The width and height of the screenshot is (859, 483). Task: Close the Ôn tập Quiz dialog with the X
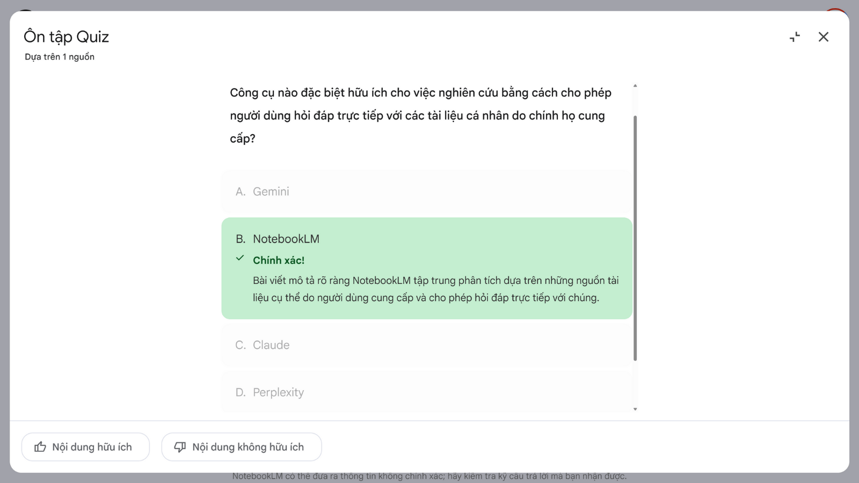click(x=823, y=36)
